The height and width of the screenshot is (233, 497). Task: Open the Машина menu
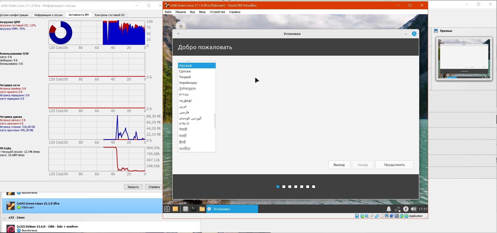181,12
